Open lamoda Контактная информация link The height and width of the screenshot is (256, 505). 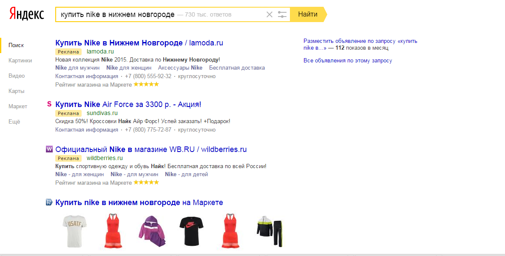click(x=87, y=76)
